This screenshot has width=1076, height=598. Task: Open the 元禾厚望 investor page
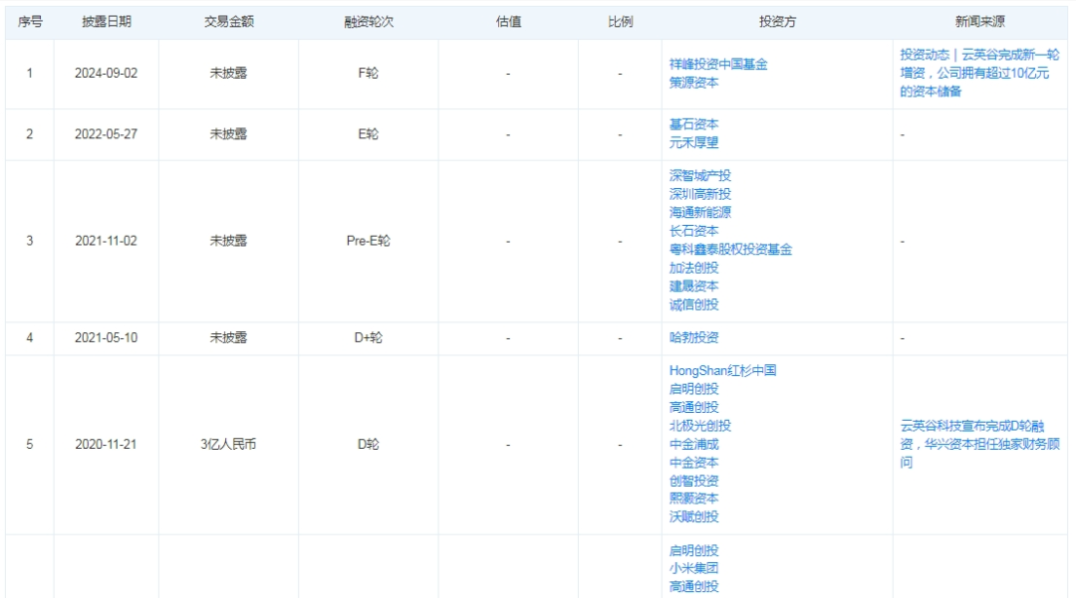693,143
